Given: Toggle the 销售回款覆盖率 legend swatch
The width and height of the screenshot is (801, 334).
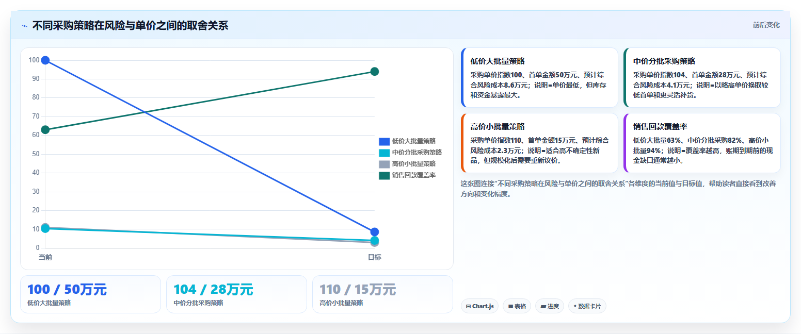Looking at the screenshot, I should (x=384, y=175).
